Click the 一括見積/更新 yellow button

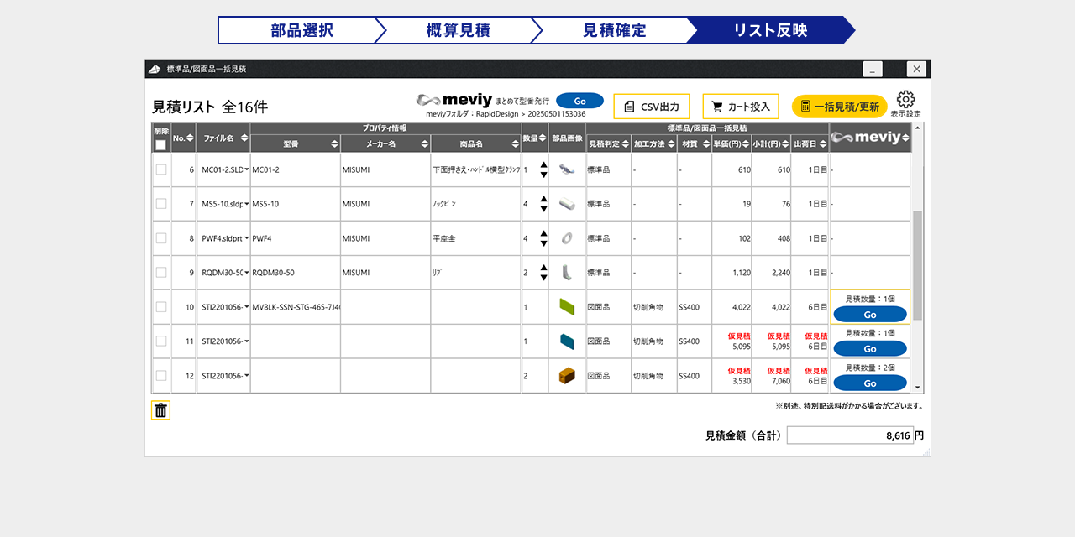[839, 107]
